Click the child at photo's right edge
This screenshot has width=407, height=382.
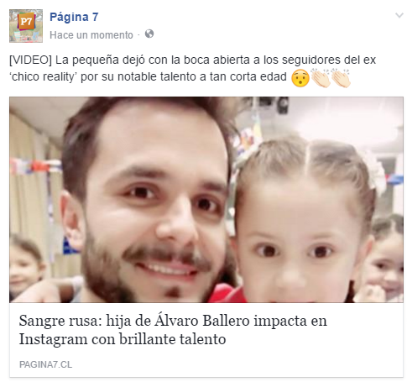[388, 260]
